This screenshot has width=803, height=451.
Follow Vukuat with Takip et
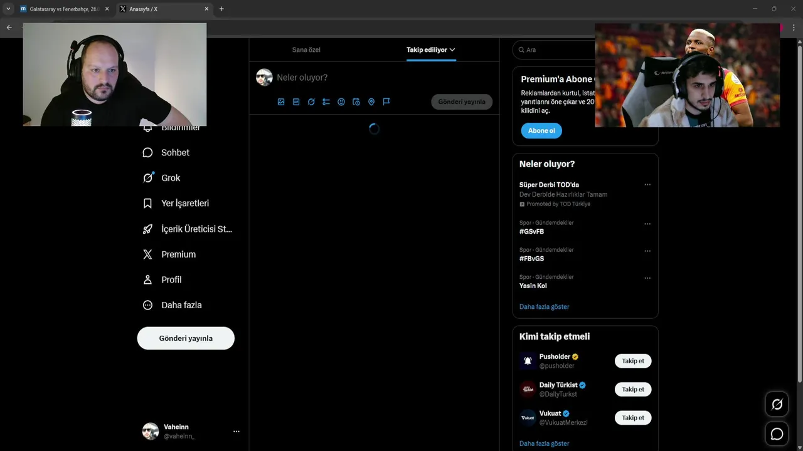[633, 417]
